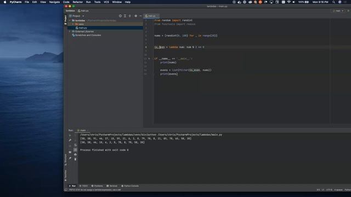Open the Terminal tool window
351x197 pixels.
tap(112, 186)
